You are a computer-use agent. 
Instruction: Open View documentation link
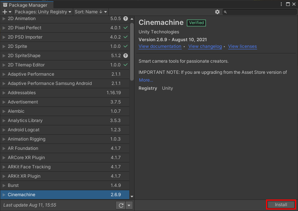160,46
